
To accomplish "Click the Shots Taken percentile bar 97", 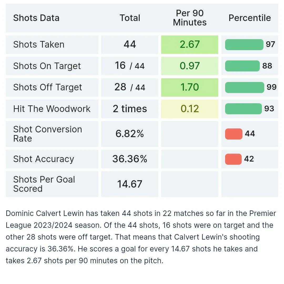I will point(244,44).
